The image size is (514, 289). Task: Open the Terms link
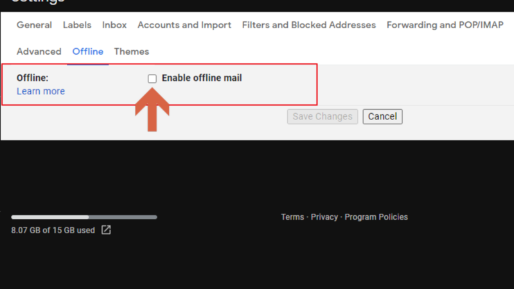292,217
